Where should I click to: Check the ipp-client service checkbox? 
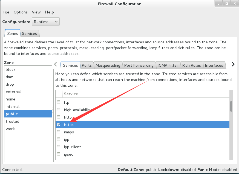(59, 147)
